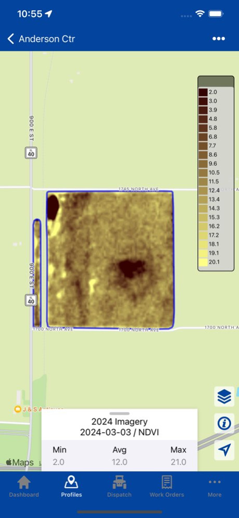Select the 2.0 legend color swatch
Screen dimensions: 239x518
pos(204,92)
